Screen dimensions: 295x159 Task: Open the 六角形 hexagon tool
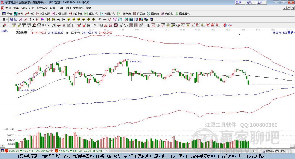167,14
